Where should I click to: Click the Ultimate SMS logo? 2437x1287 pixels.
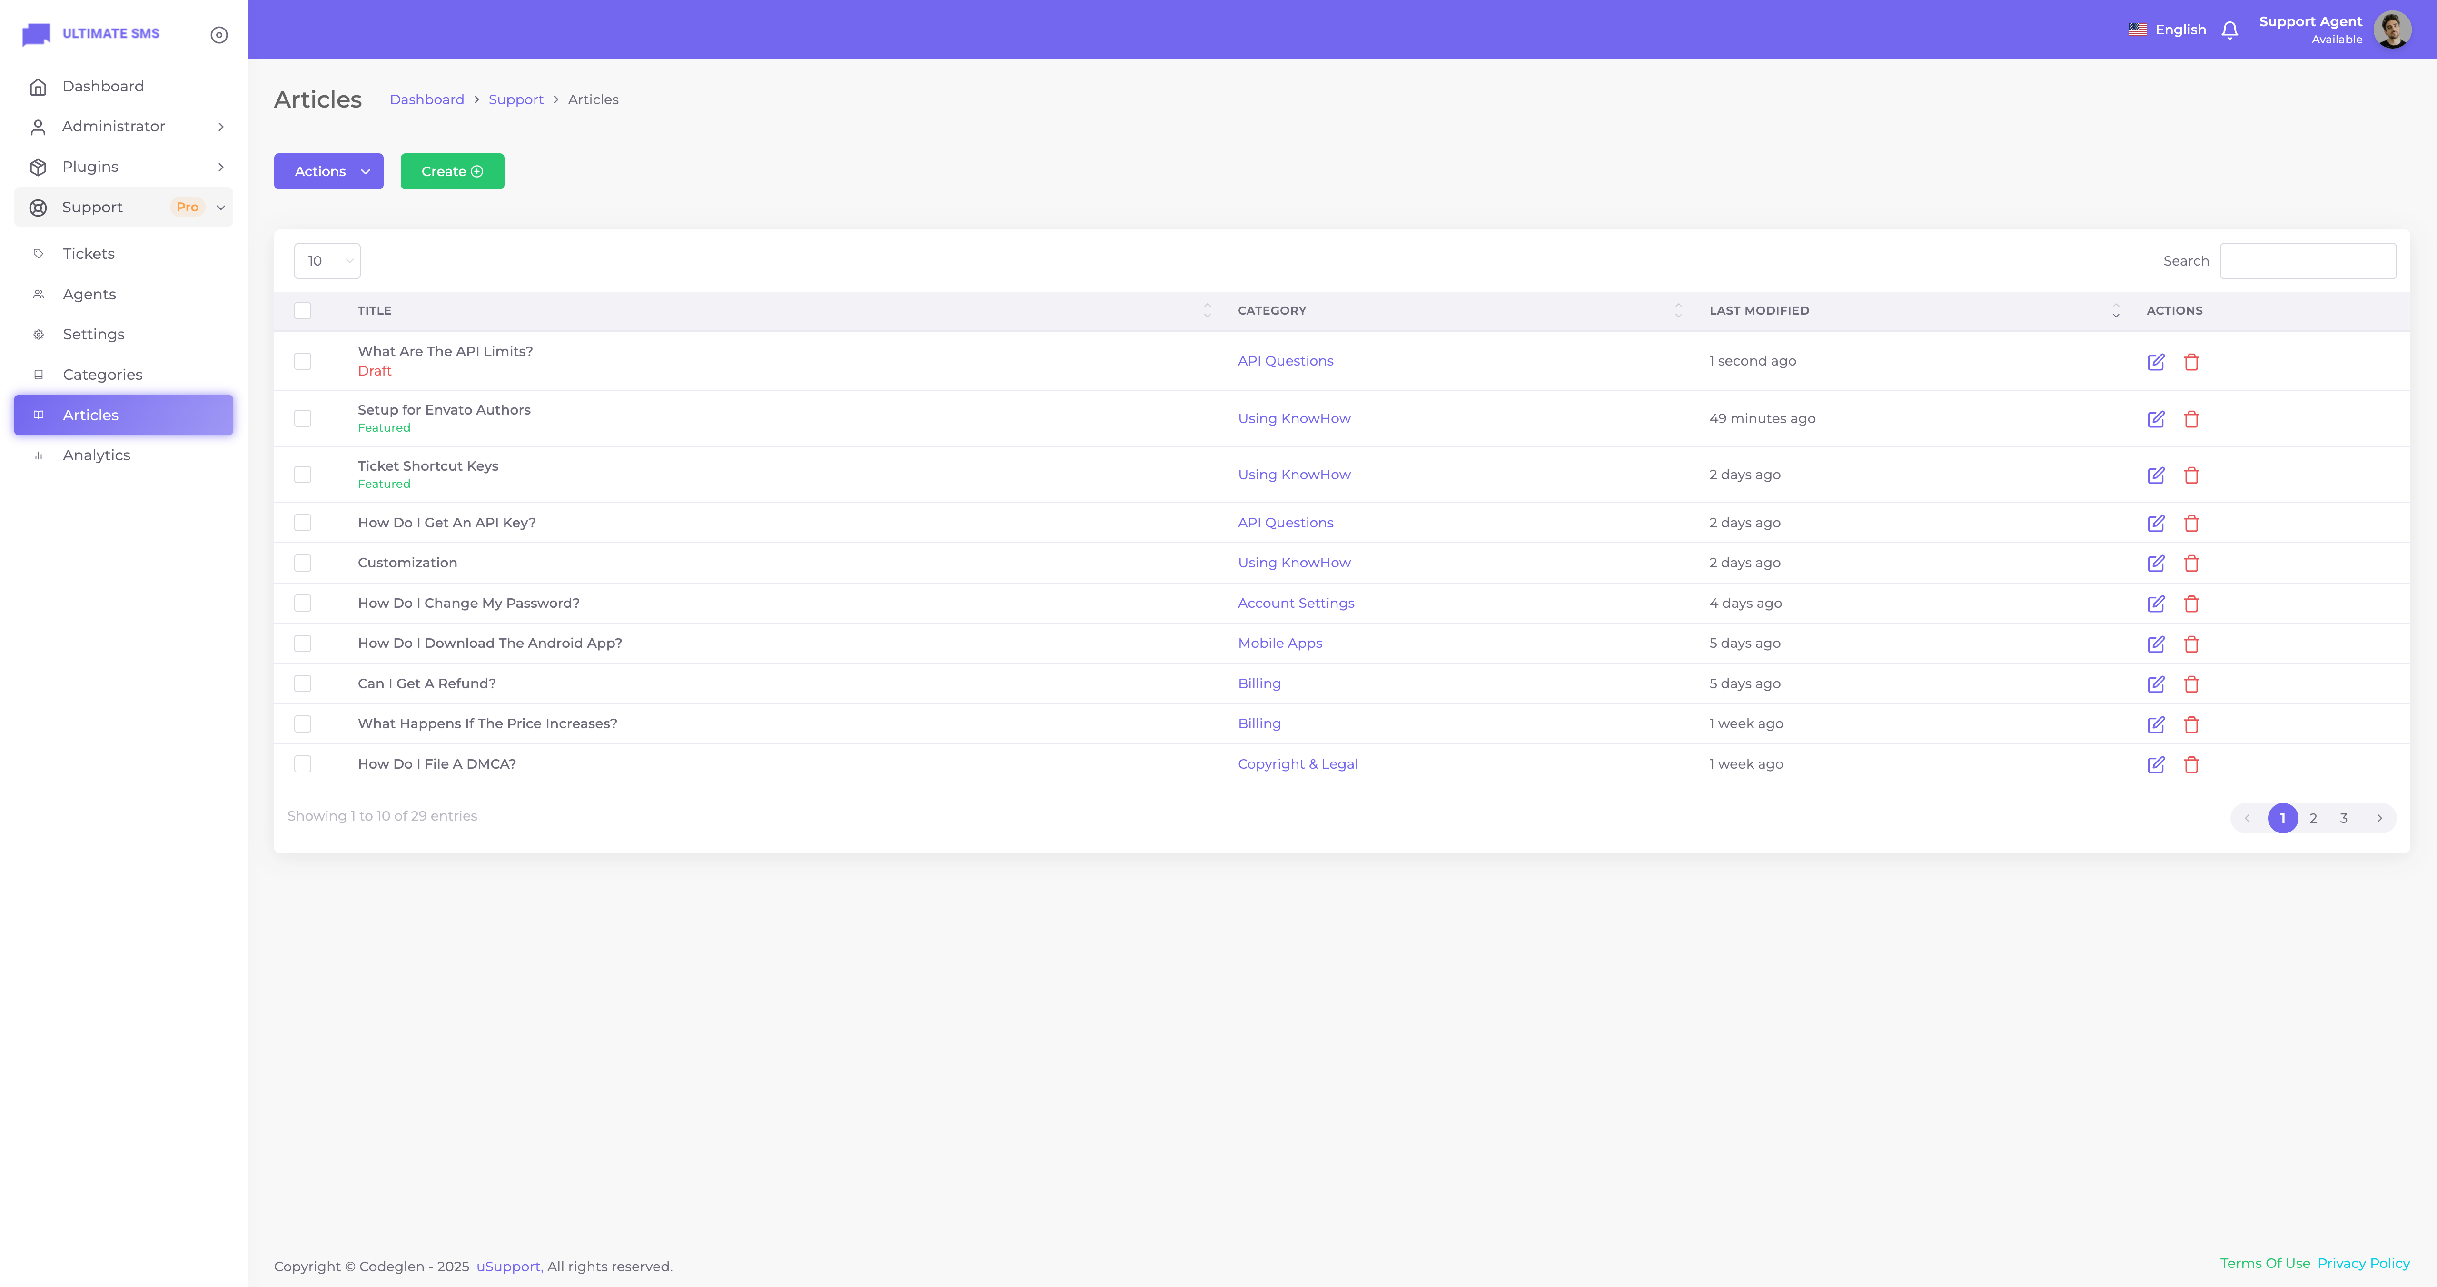tap(91, 34)
